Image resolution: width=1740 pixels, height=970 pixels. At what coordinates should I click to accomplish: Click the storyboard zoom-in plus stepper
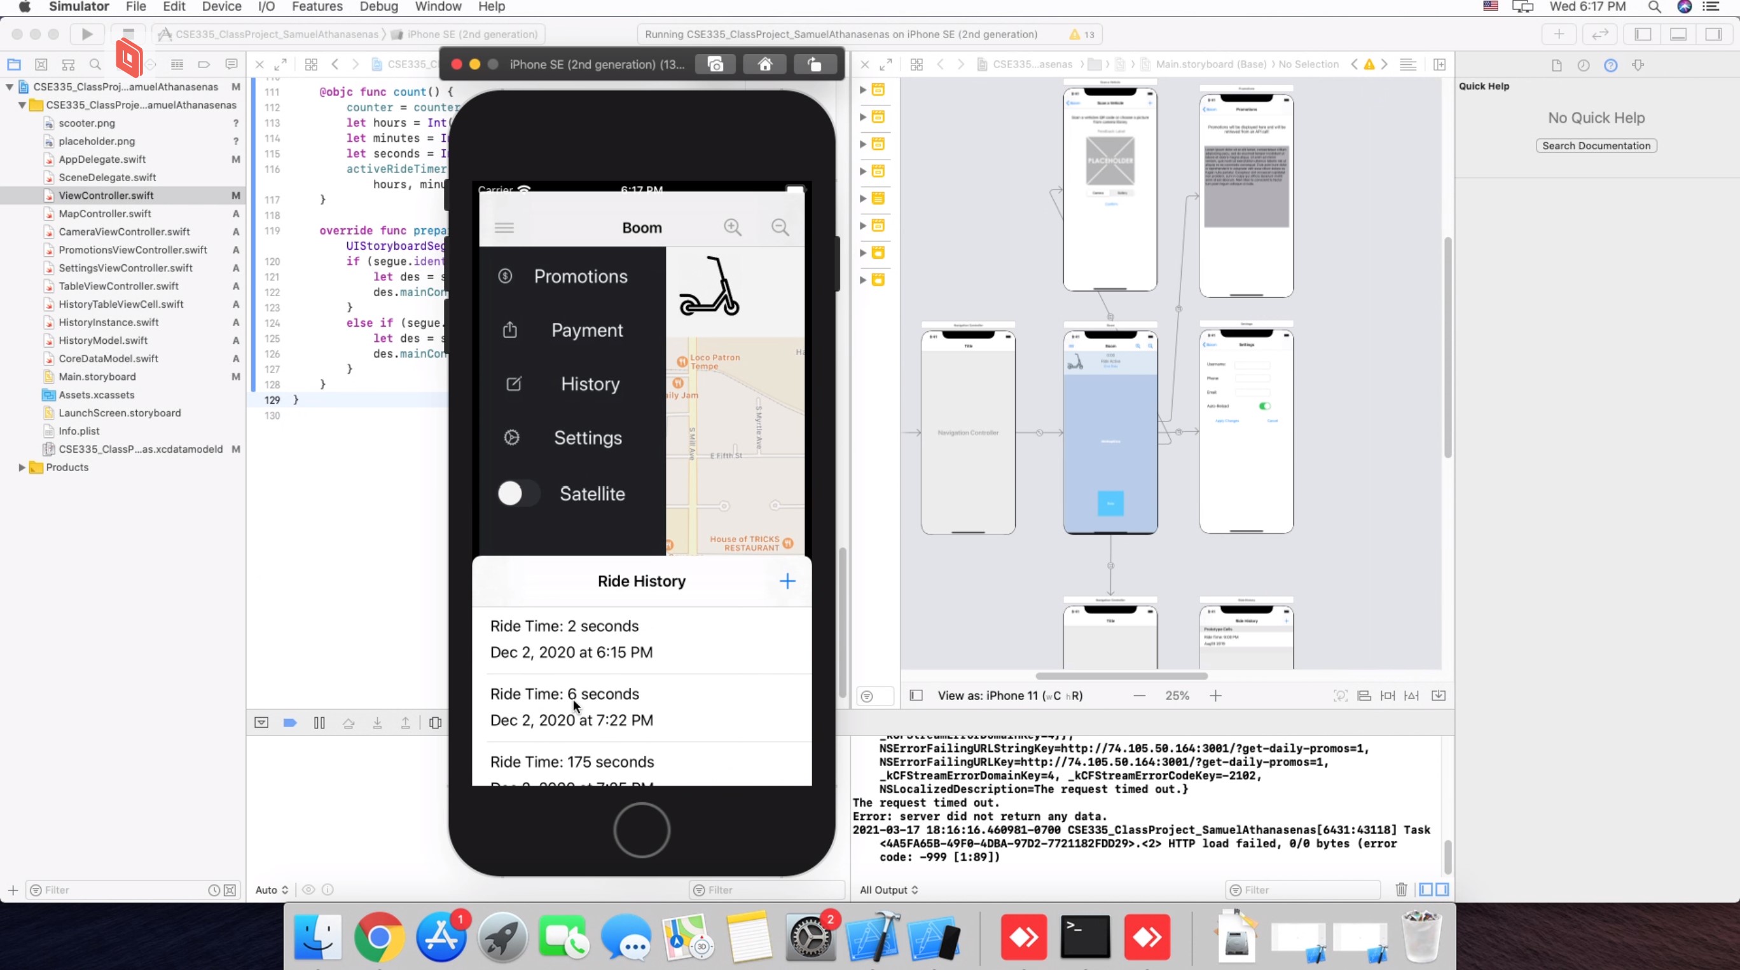pyautogui.click(x=1215, y=696)
